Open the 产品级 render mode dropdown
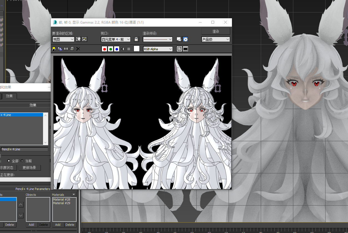The image size is (348, 233). pyautogui.click(x=216, y=39)
